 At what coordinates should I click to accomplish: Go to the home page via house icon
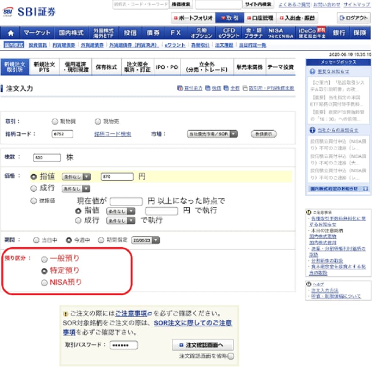[x=10, y=33]
